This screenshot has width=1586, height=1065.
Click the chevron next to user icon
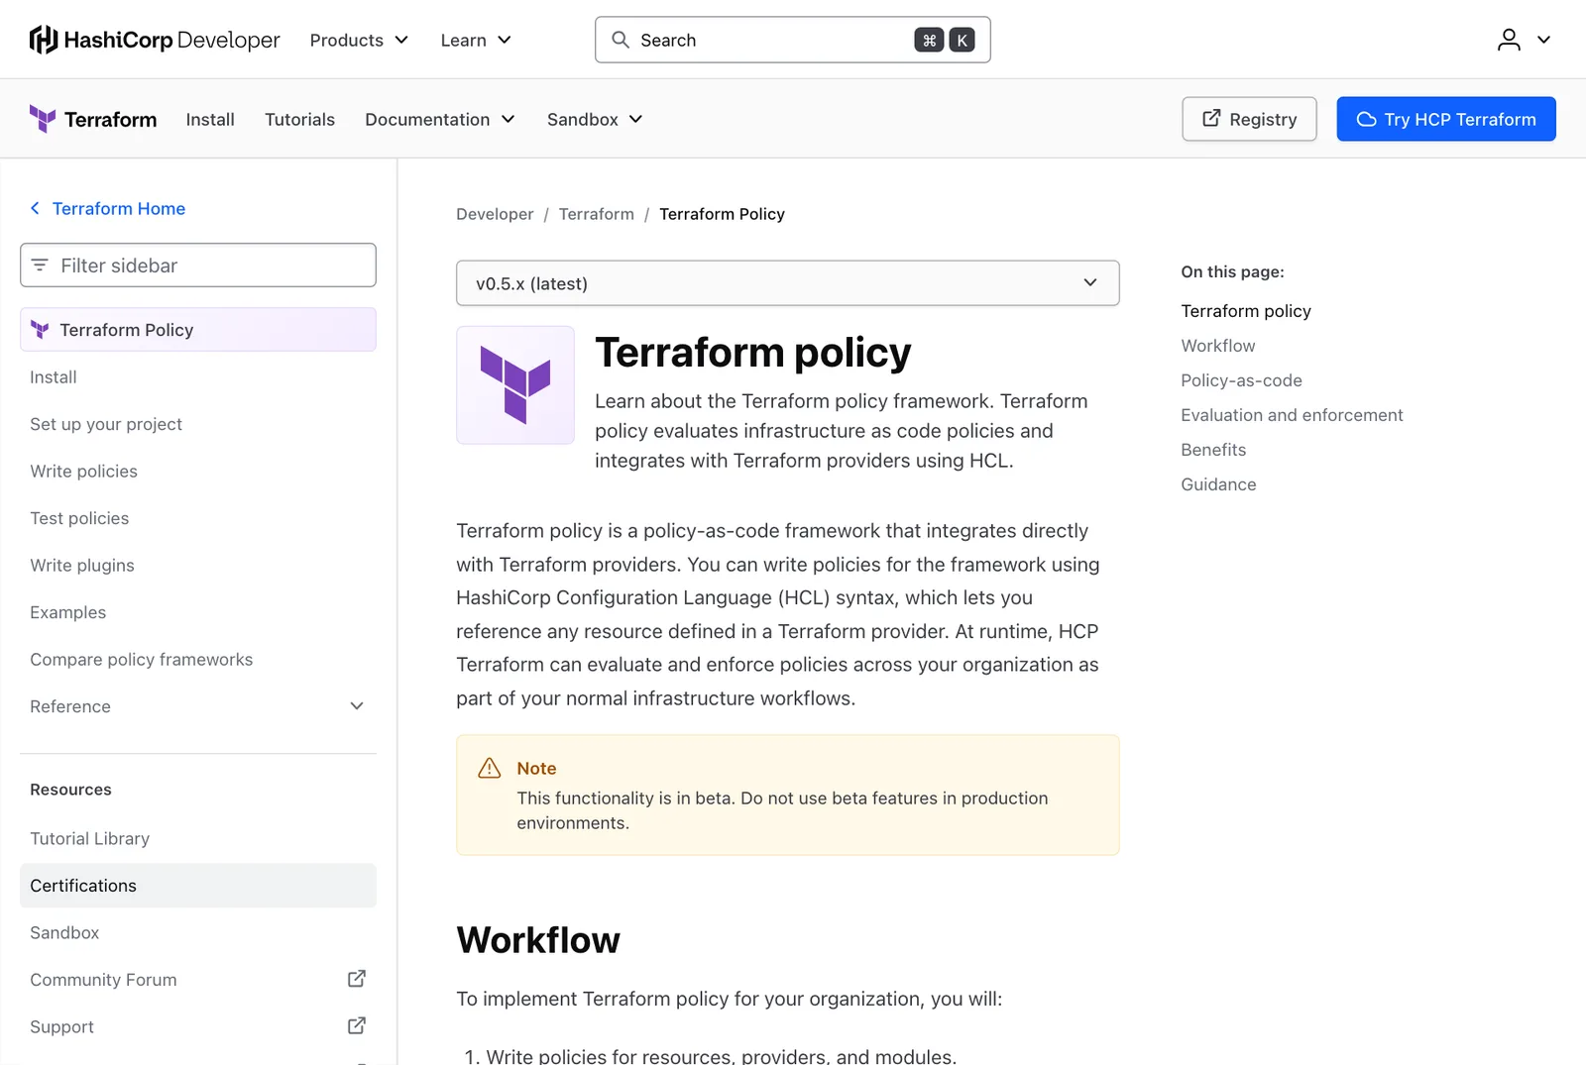[1543, 40]
